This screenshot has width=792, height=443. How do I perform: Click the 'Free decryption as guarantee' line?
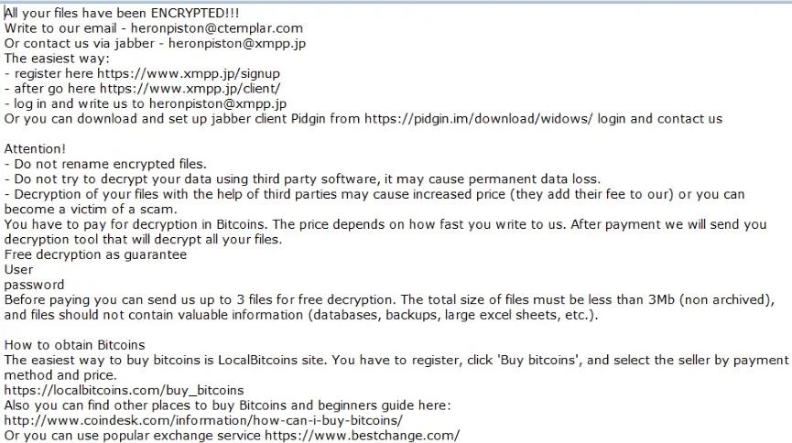[x=95, y=254]
